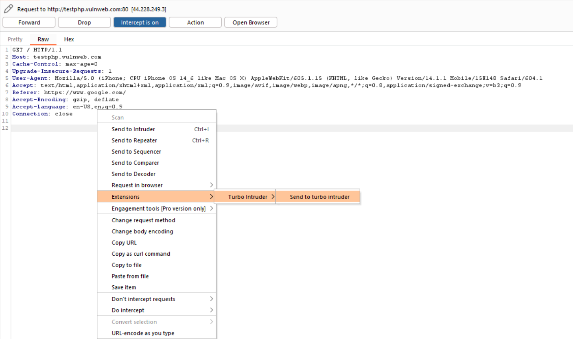
Task: Open the Action button menu
Action: click(195, 22)
